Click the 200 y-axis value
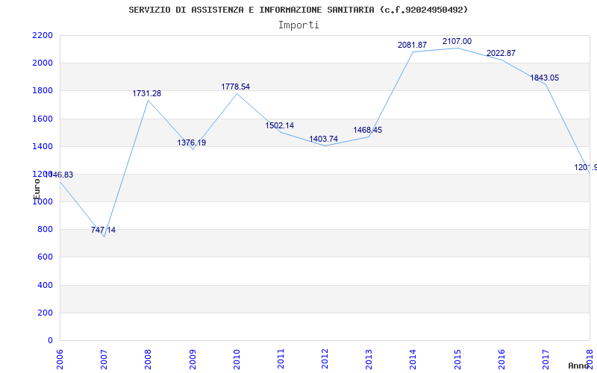Image resolution: width=597 pixels, height=373 pixels. 45,313
